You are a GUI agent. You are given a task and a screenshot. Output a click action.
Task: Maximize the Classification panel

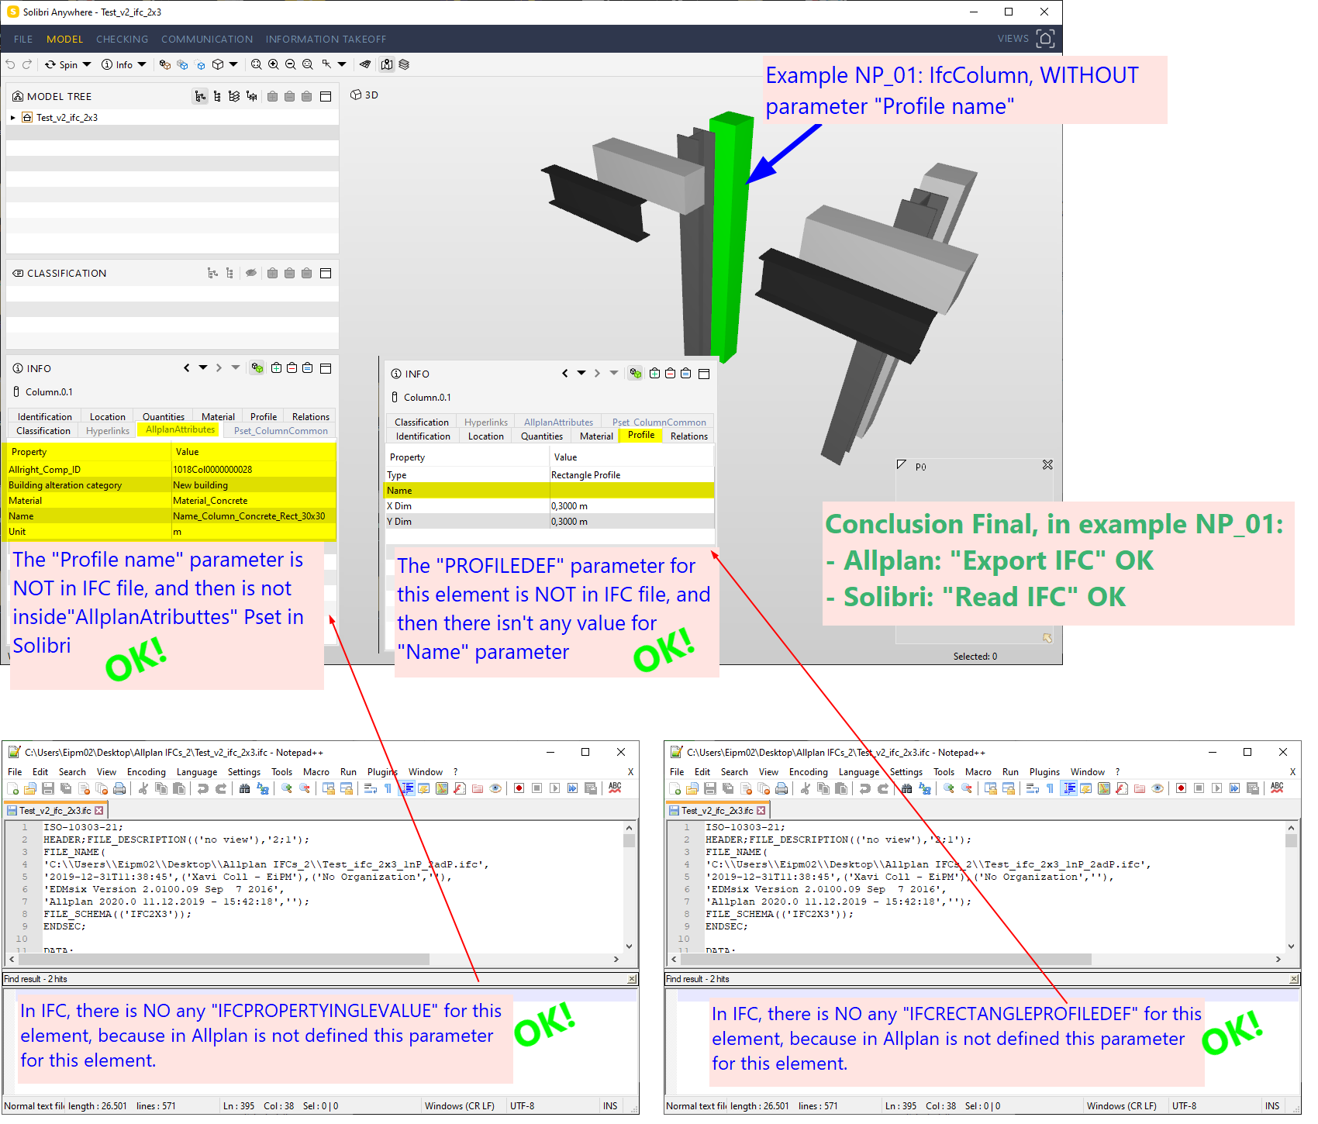click(326, 273)
